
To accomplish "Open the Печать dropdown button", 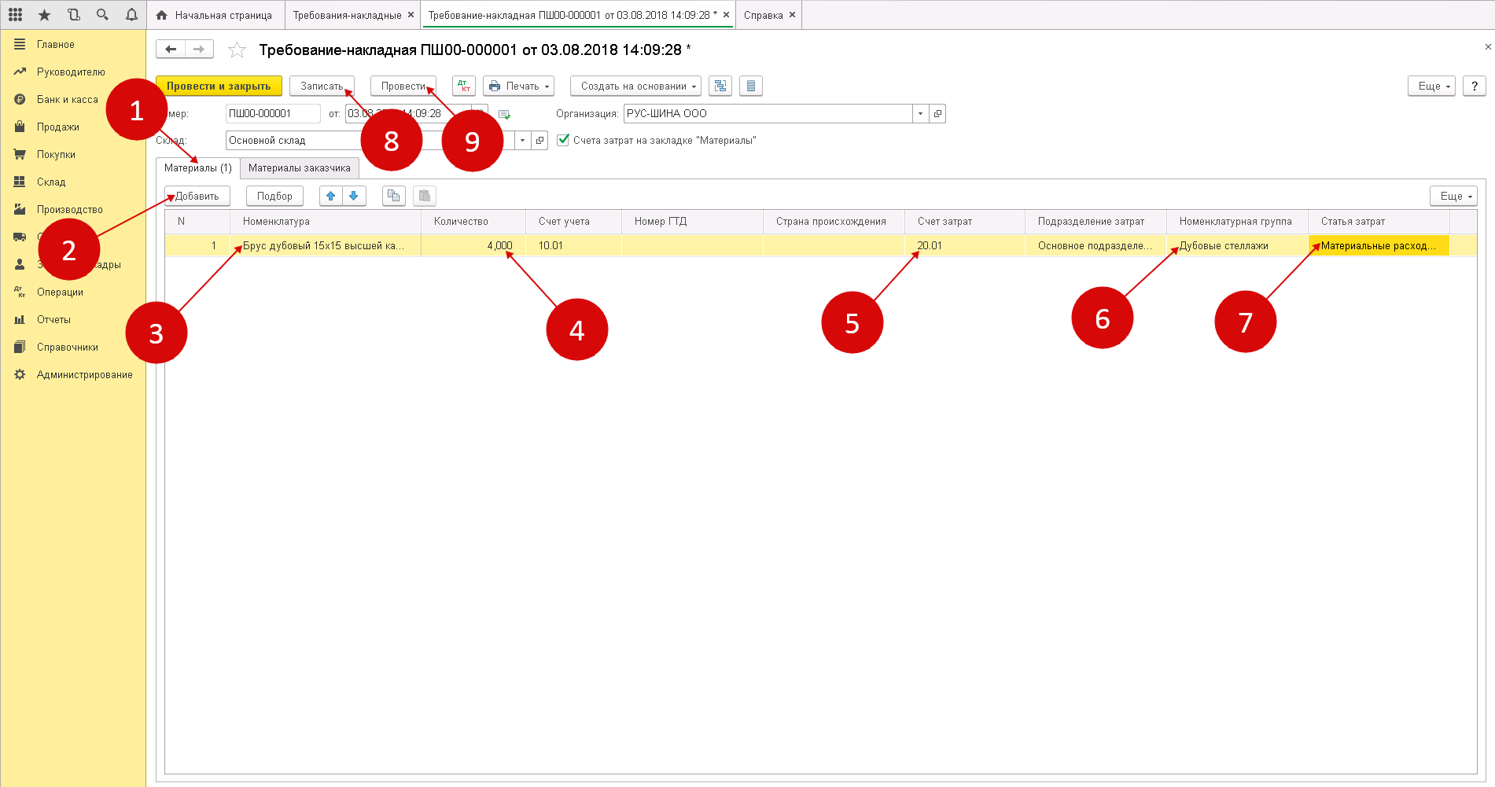I will tap(518, 86).
